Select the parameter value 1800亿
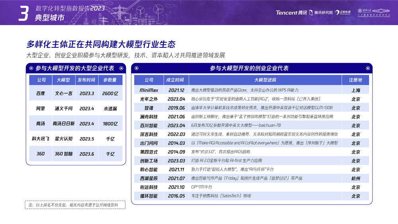Viewport: 398px width, 224px height. (x=110, y=124)
